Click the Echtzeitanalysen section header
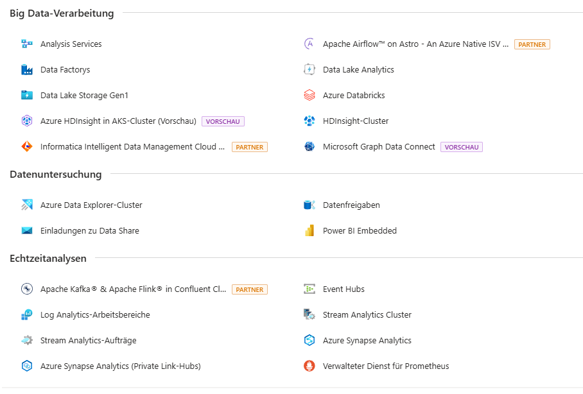Image resolution: width=583 pixels, height=394 pixels. coord(48,258)
